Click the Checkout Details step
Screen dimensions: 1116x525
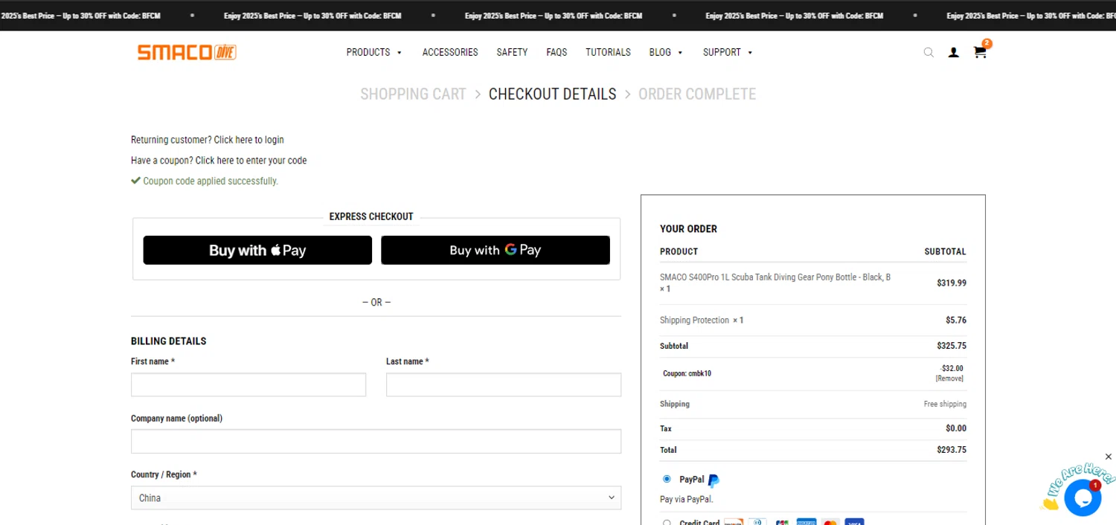tap(552, 94)
